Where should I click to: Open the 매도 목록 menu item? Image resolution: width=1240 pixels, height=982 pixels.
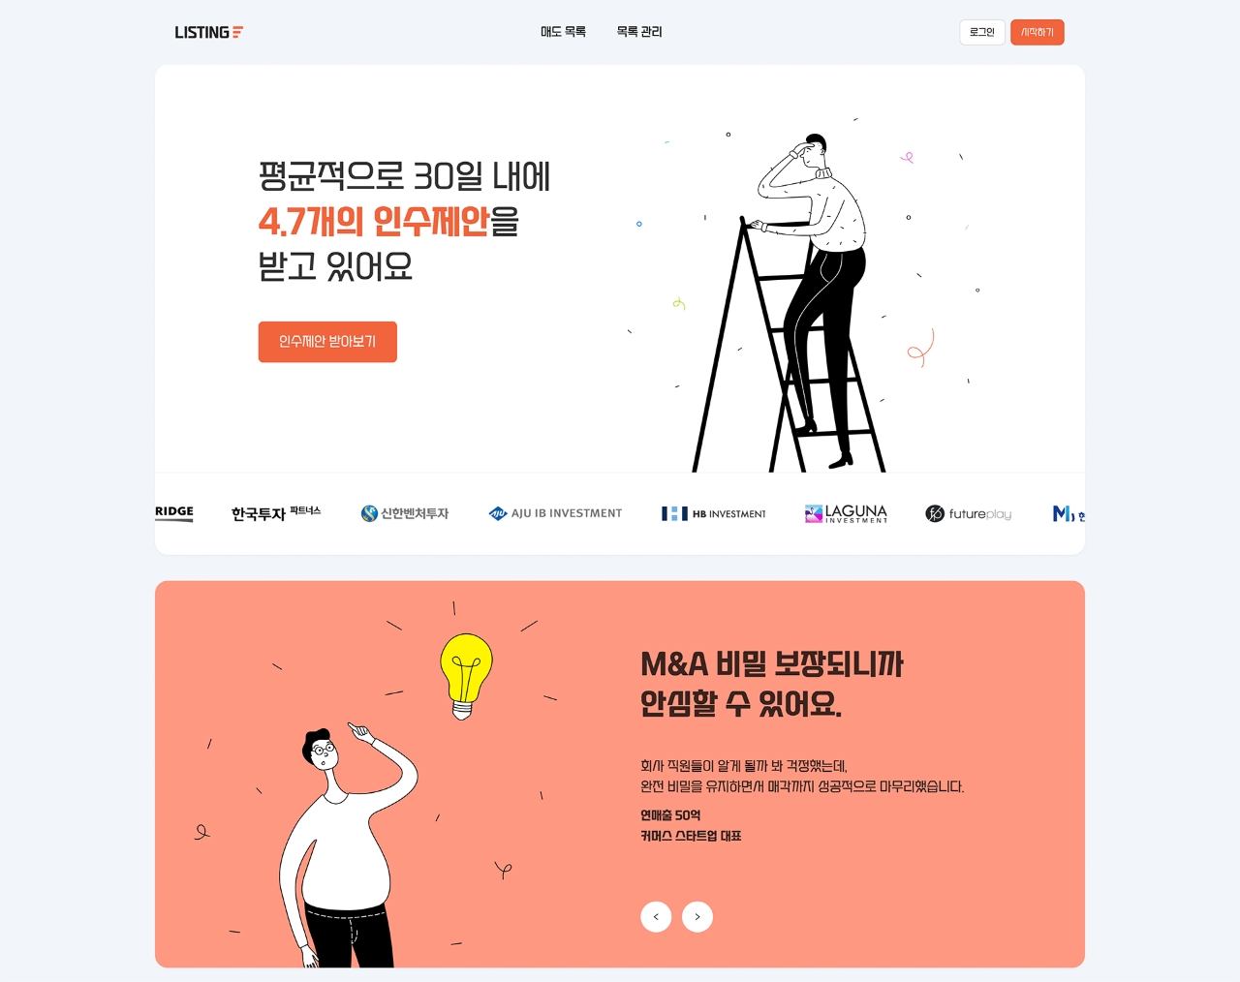(563, 32)
